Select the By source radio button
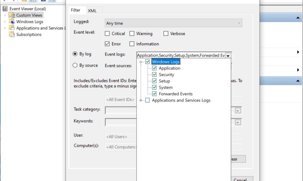 point(75,65)
